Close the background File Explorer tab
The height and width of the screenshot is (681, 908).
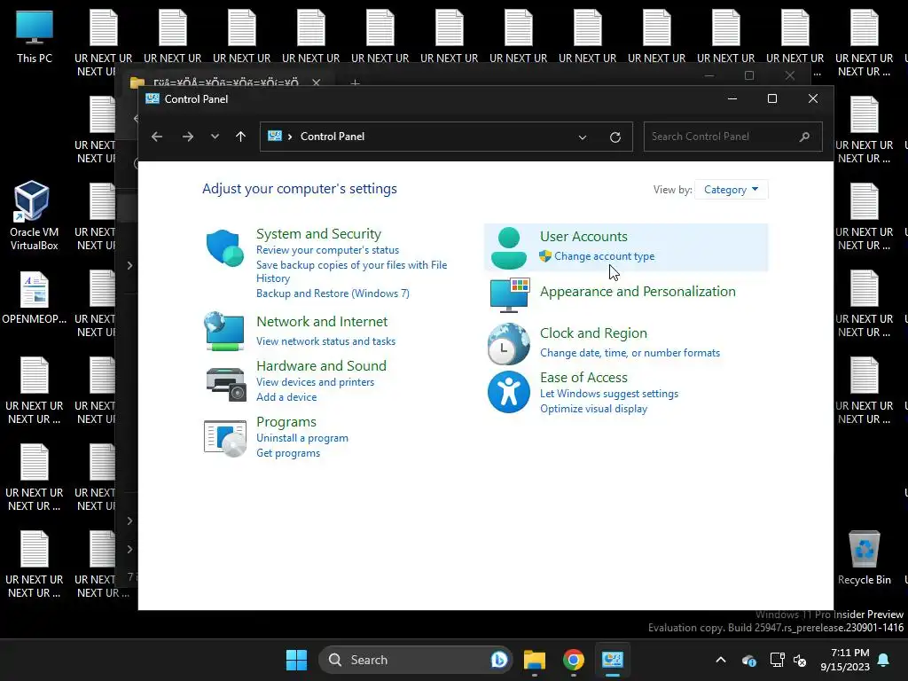click(x=317, y=82)
